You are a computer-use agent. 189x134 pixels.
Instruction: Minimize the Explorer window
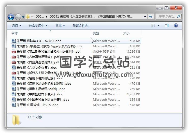pyautogui.click(x=160, y=8)
